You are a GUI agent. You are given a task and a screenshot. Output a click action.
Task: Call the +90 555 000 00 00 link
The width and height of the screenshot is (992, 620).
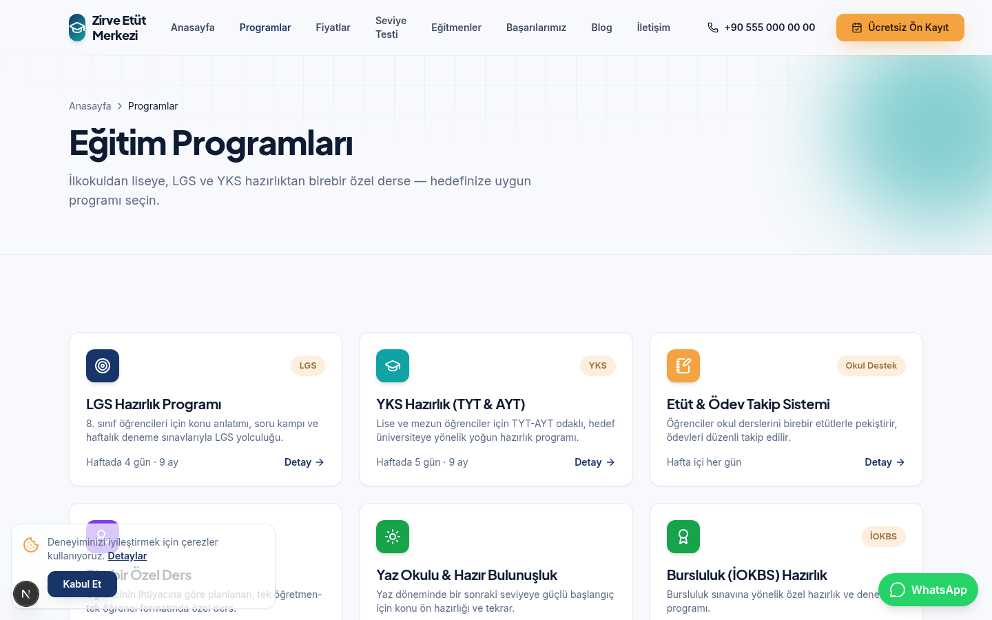(761, 28)
